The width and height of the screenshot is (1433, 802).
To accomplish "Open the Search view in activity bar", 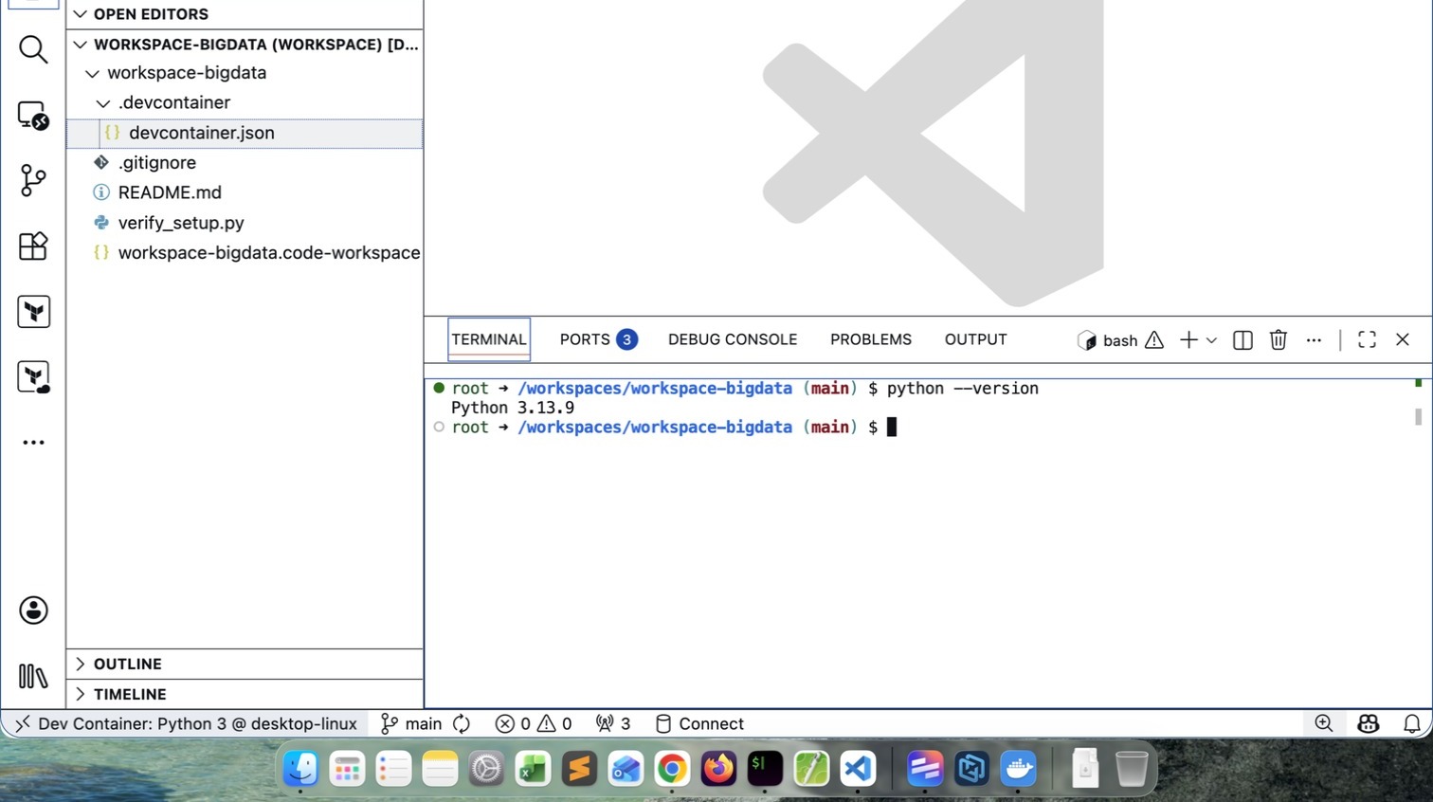I will (33, 49).
